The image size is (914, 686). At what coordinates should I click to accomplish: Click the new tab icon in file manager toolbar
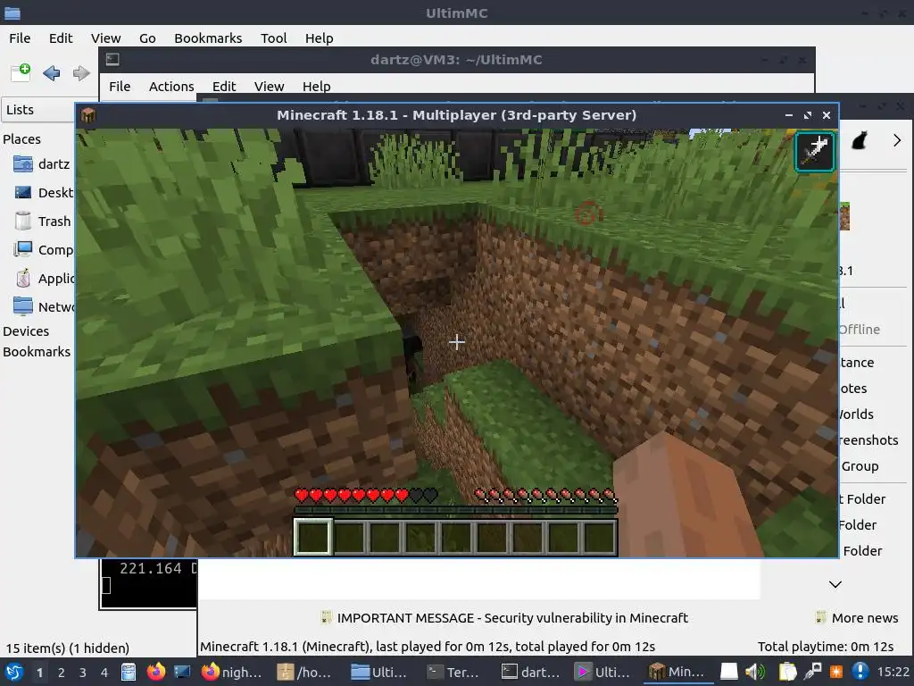point(21,72)
